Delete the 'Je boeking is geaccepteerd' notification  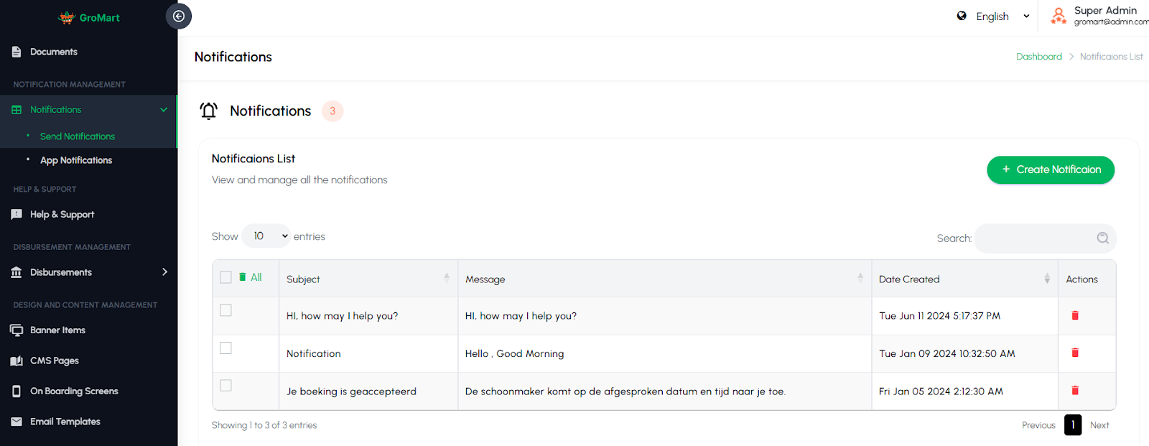click(1075, 390)
